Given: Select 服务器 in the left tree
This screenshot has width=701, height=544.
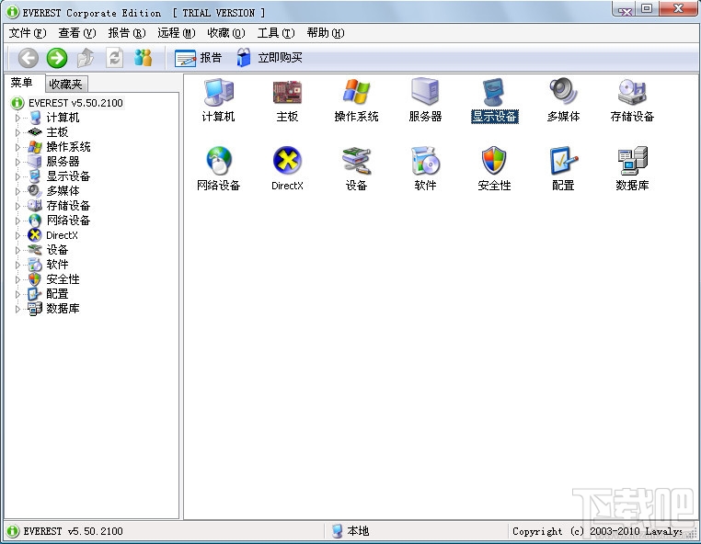Looking at the screenshot, I should [63, 162].
